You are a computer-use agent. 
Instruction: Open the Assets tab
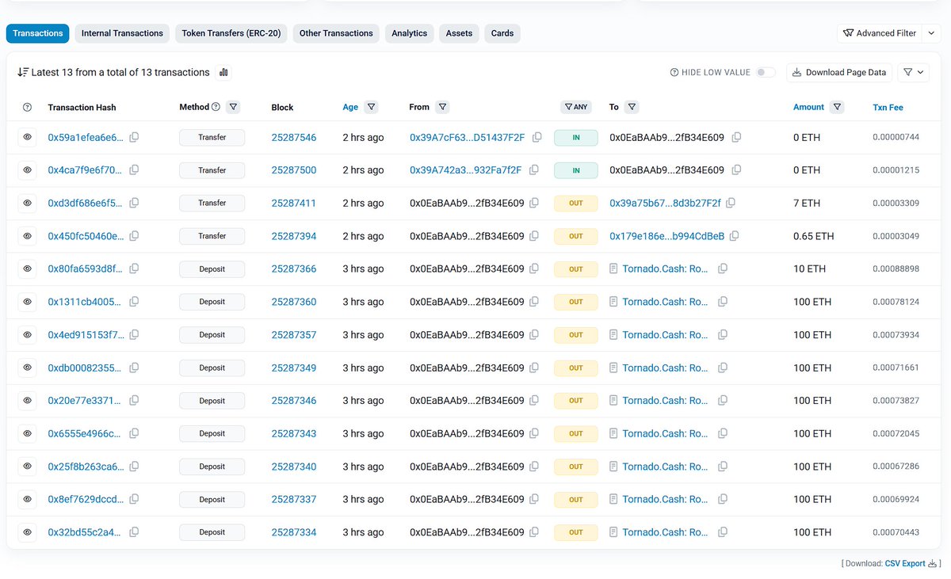point(459,33)
